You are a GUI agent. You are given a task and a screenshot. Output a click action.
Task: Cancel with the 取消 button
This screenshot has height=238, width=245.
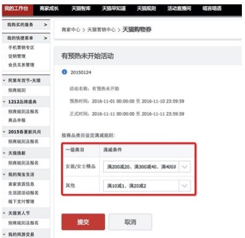click(x=131, y=222)
